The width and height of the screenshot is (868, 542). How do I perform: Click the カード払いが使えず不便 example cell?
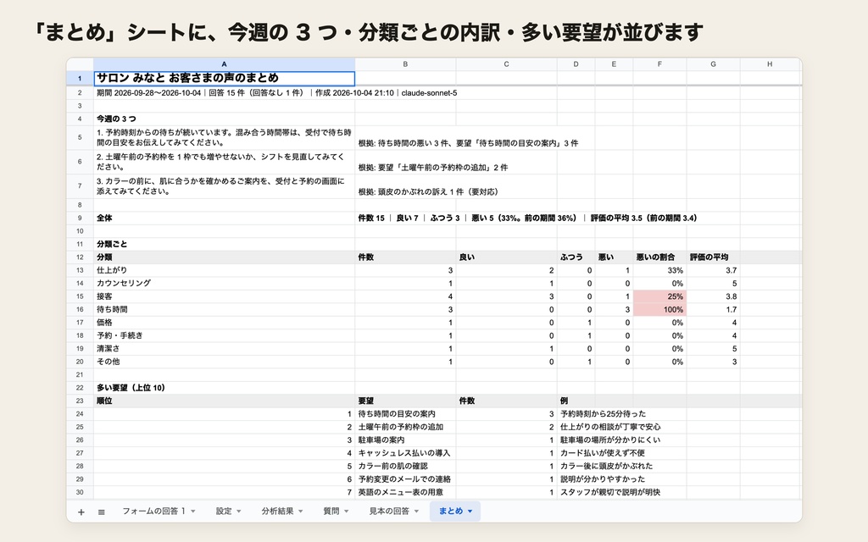pyautogui.click(x=603, y=453)
